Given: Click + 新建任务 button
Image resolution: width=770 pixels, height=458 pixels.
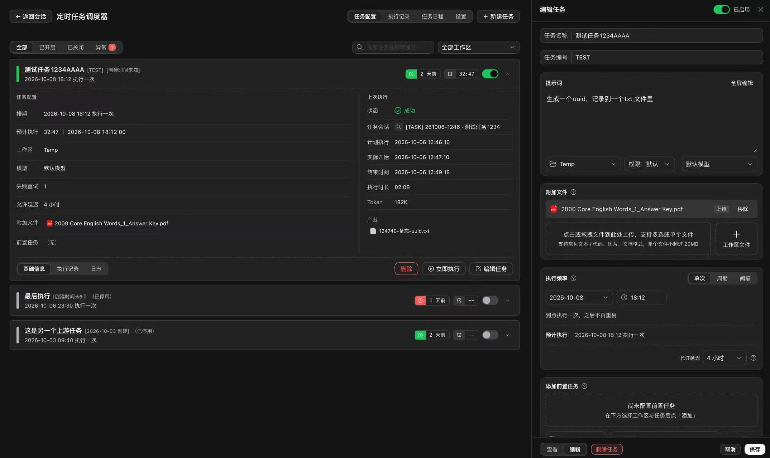Looking at the screenshot, I should 498,16.
